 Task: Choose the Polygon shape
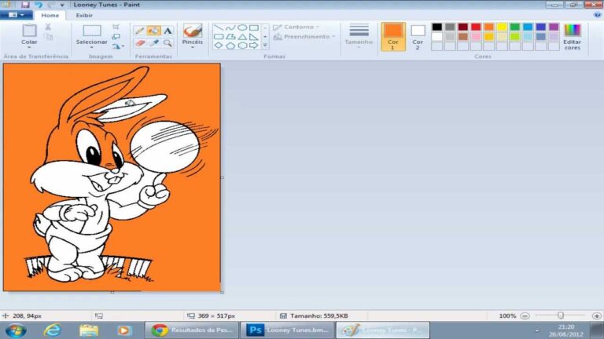click(230, 37)
